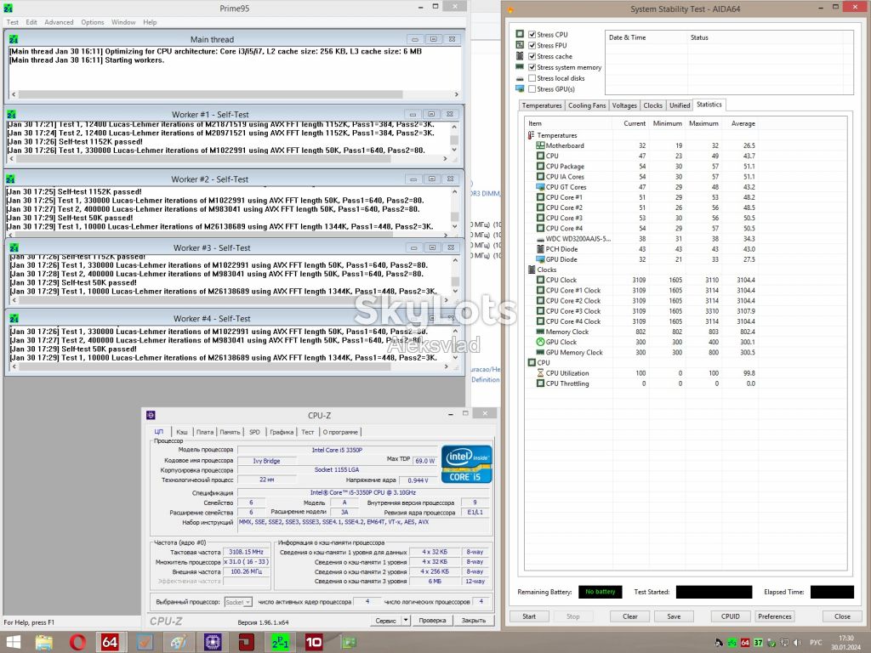The height and width of the screenshot is (653, 871).
Task: Click the hourglass icon beside CPU Utilization
Action: pos(540,373)
